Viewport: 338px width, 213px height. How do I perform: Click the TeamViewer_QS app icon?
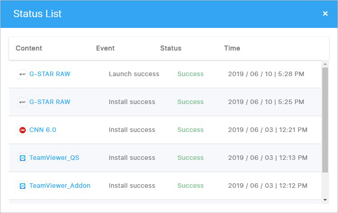click(x=23, y=158)
